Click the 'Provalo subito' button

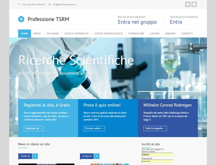(94, 128)
